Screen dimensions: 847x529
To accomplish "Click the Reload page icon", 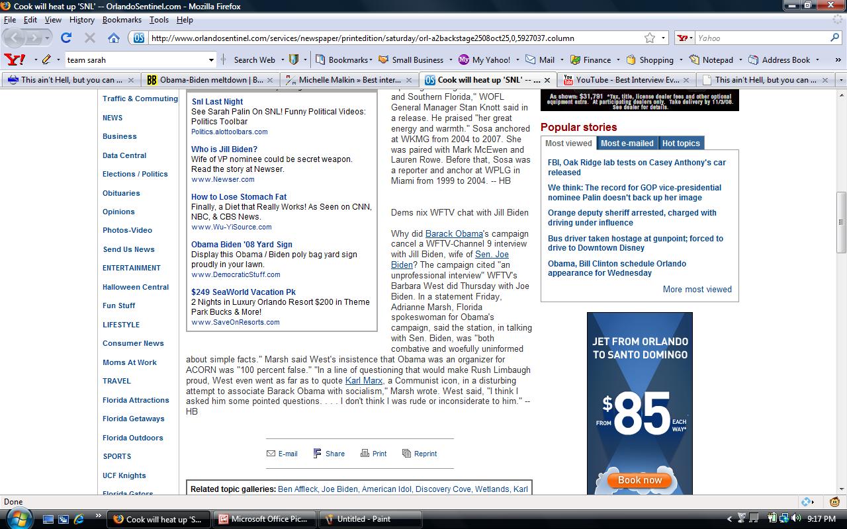I will pyautogui.click(x=66, y=38).
